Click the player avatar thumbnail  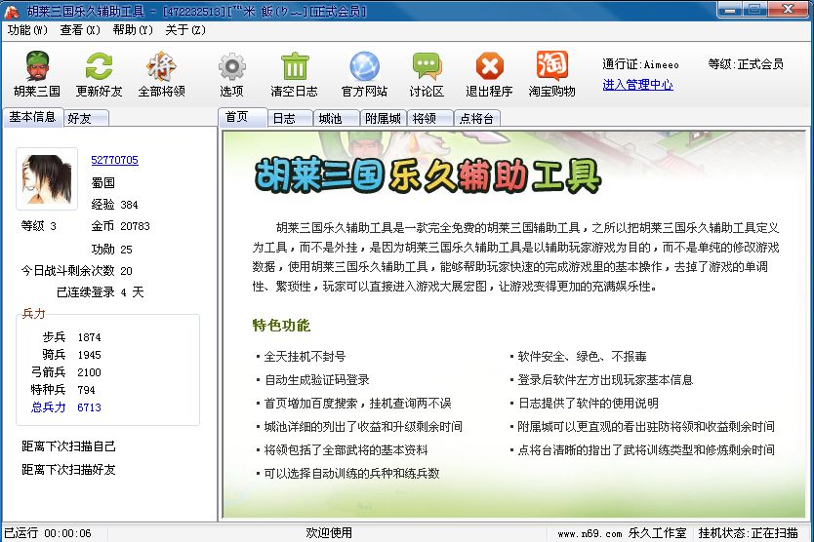(x=47, y=178)
